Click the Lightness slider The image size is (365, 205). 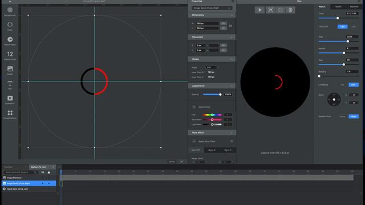pyautogui.click(x=212, y=125)
